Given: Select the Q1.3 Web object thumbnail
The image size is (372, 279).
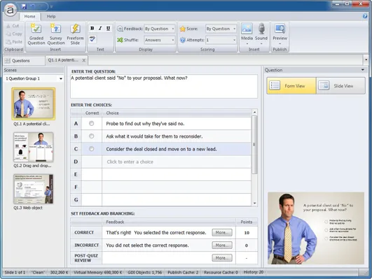Looking at the screenshot, I should point(34,189).
